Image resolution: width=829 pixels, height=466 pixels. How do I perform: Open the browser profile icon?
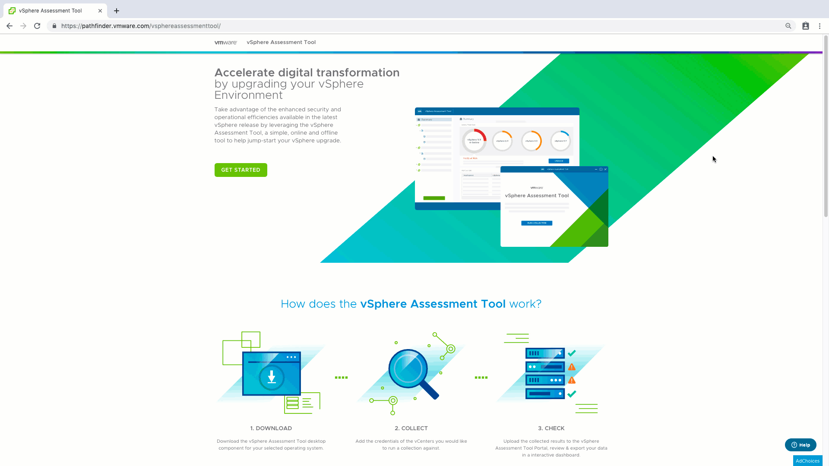tap(806, 26)
